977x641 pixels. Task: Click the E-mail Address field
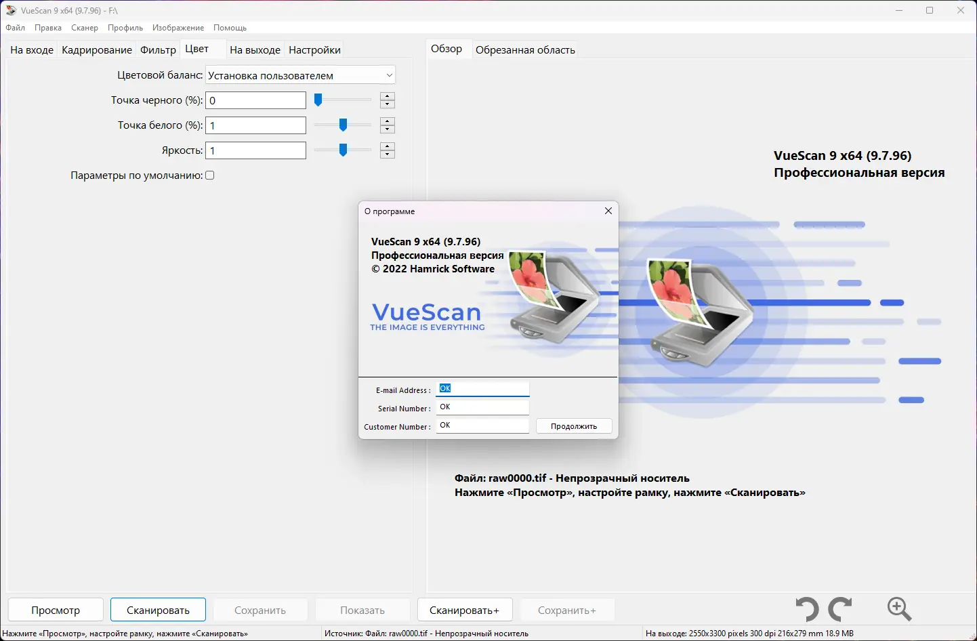pos(482,389)
